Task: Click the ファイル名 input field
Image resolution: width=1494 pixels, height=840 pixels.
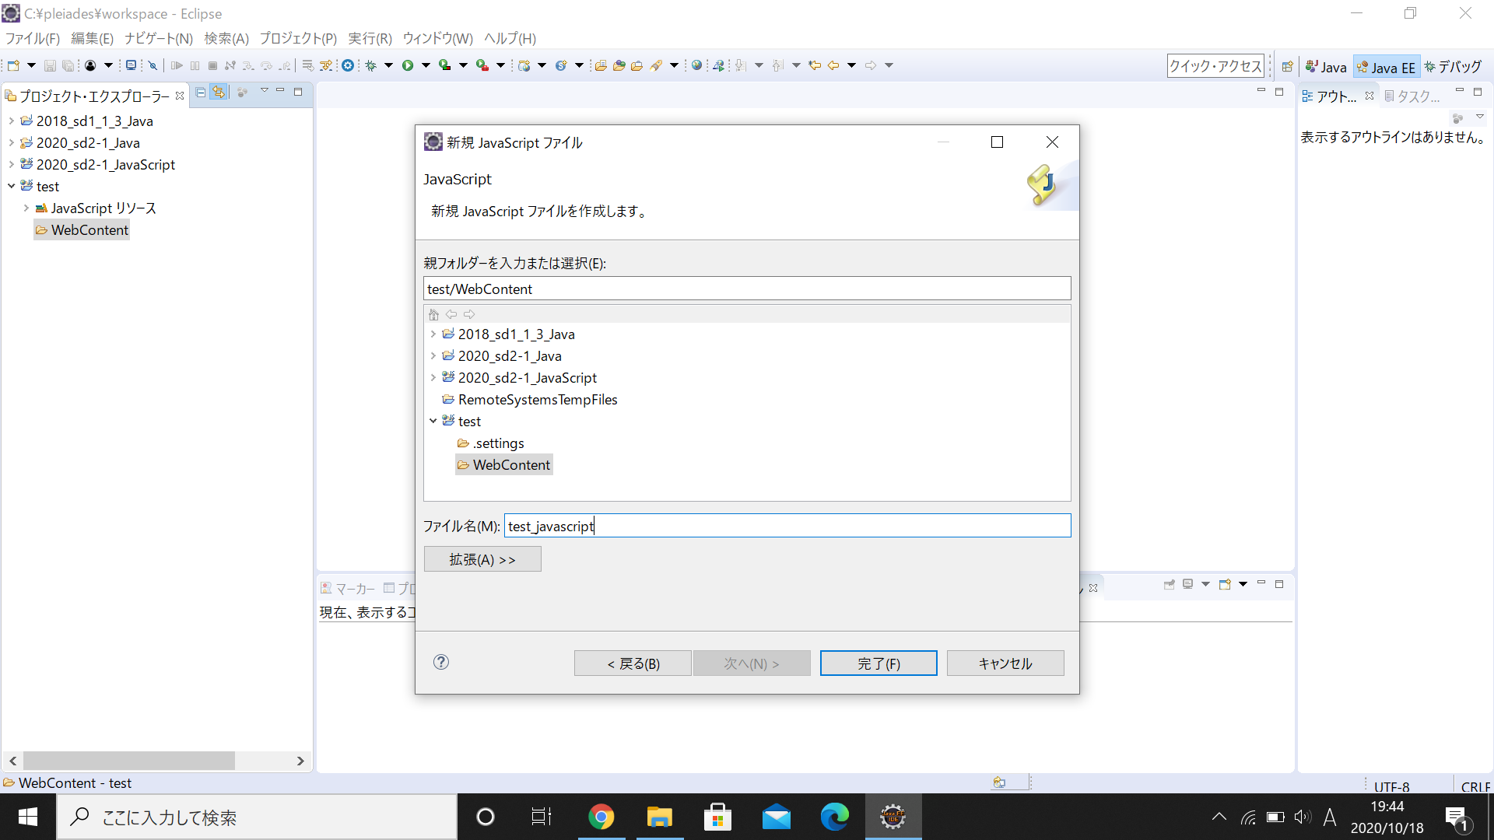Action: [786, 526]
